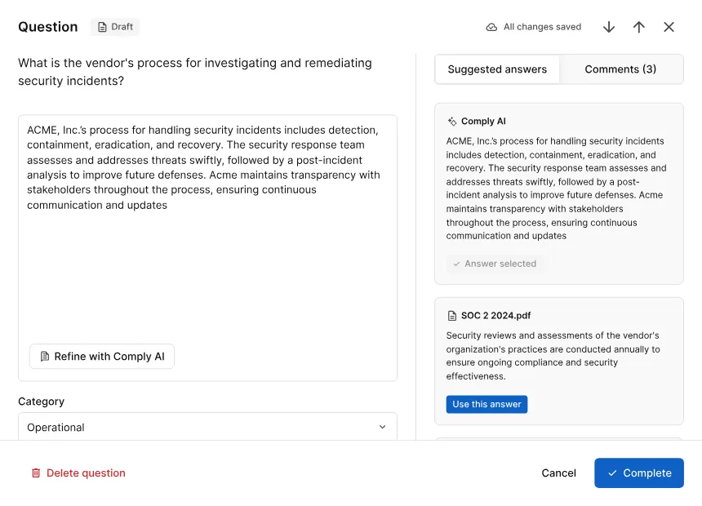Close the Question dialog with X icon

pyautogui.click(x=669, y=27)
